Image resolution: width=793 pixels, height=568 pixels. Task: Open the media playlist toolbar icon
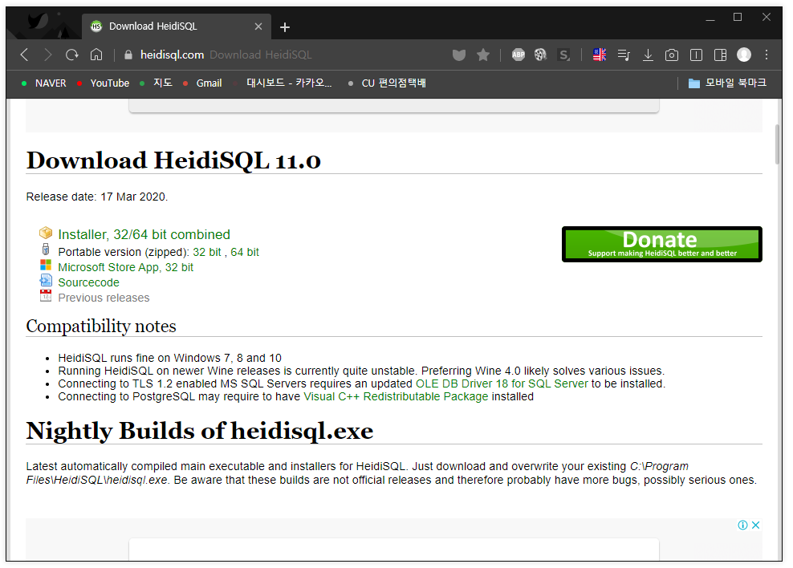click(x=624, y=55)
